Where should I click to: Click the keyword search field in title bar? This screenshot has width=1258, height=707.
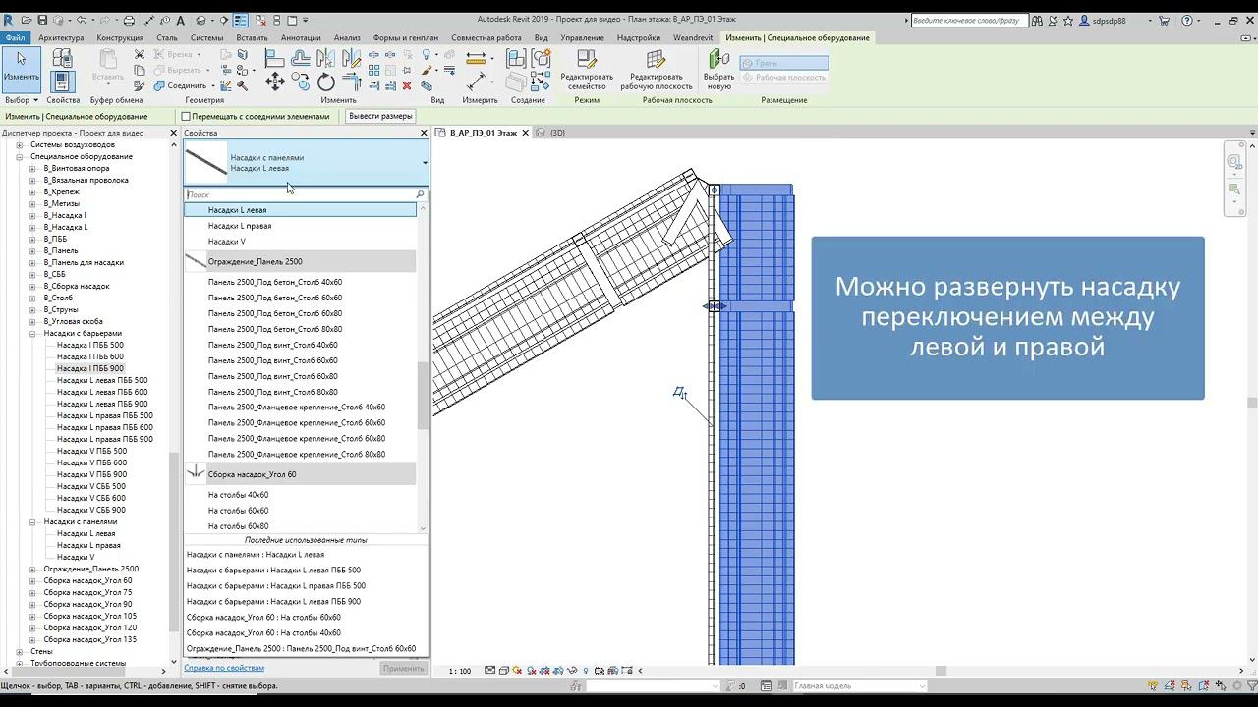click(970, 20)
